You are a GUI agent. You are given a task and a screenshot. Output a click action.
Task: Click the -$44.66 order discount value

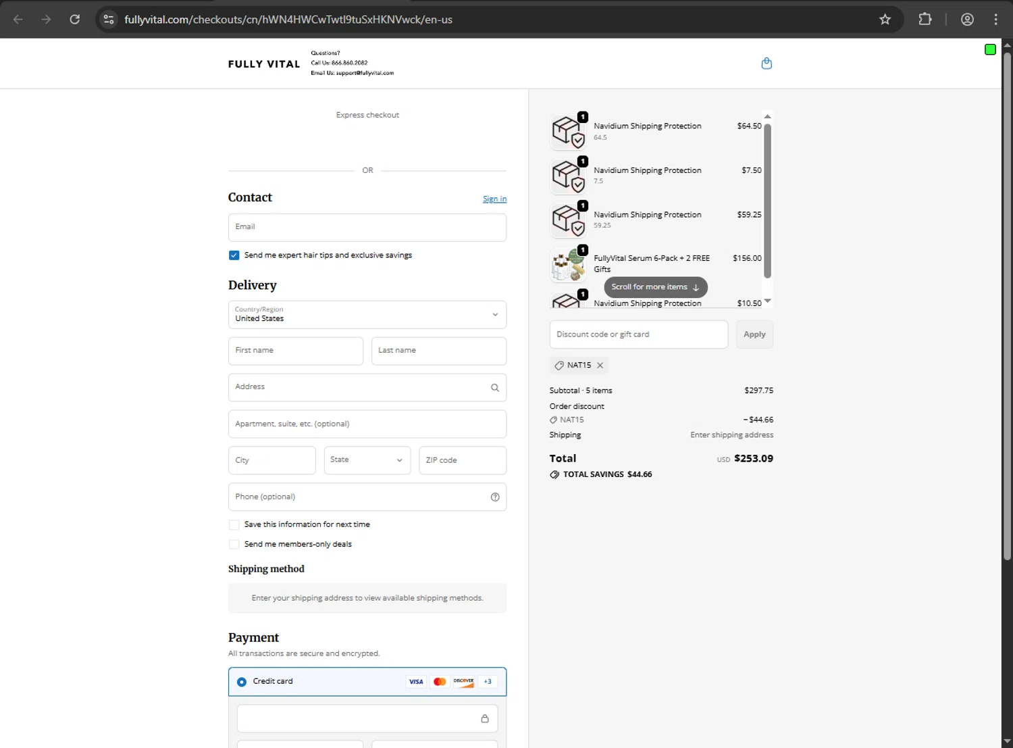coord(758,420)
